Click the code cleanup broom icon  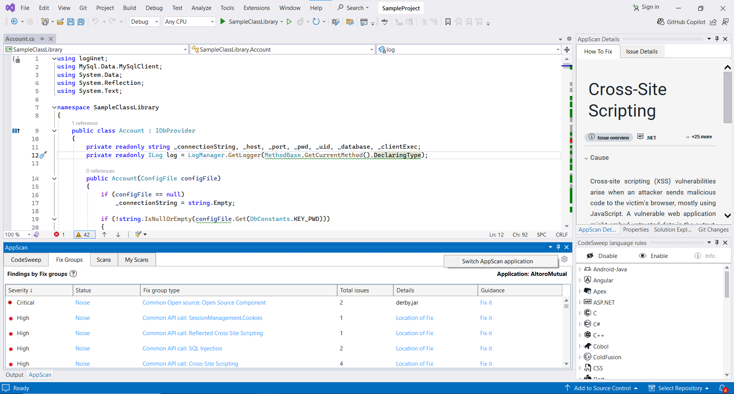[x=138, y=234]
